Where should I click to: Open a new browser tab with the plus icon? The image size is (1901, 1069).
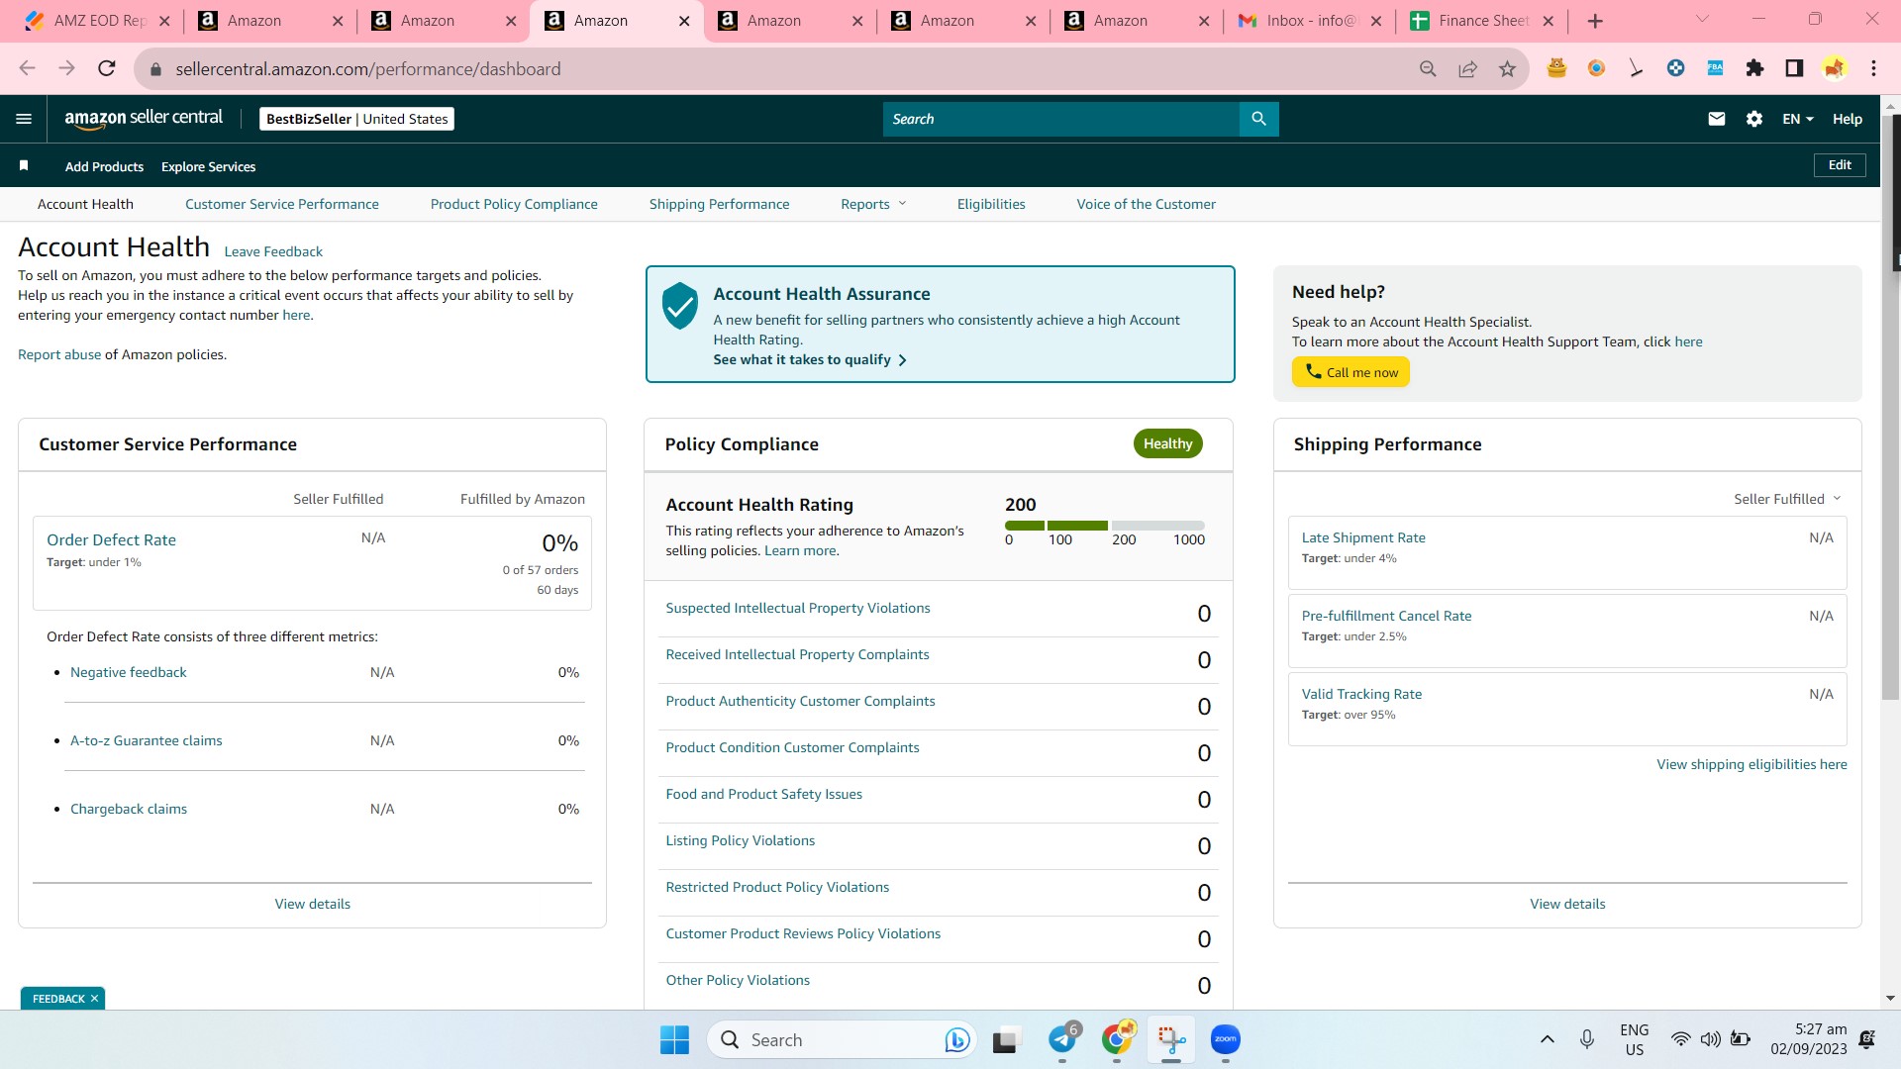[1595, 21]
